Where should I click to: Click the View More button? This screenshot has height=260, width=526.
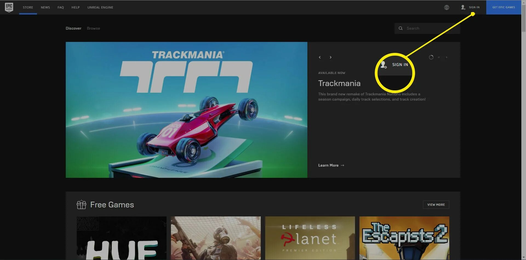click(436, 205)
